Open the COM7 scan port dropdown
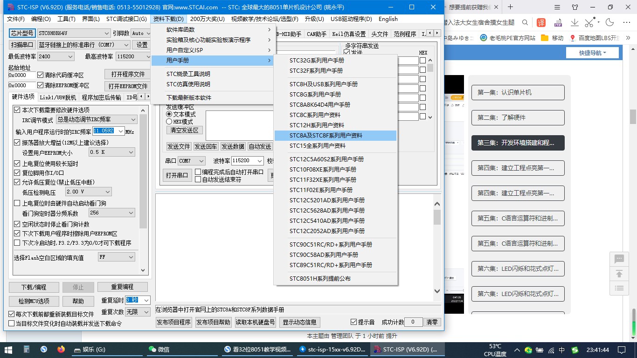The image size is (637, 358). (x=125, y=45)
